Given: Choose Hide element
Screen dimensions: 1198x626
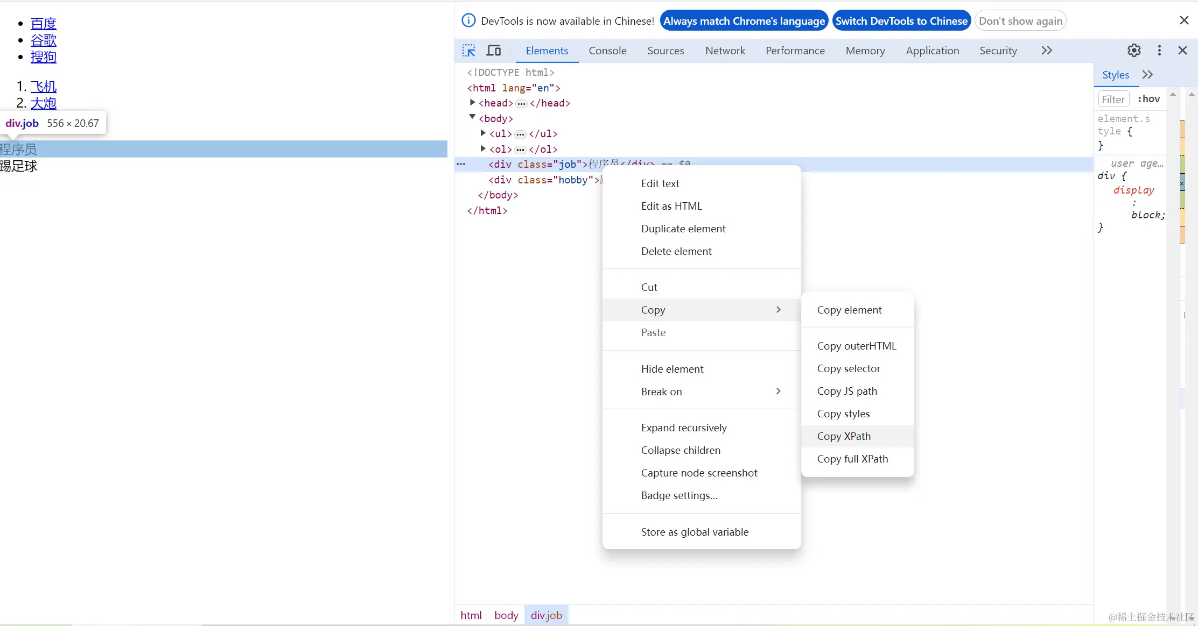Looking at the screenshot, I should click(702, 369).
